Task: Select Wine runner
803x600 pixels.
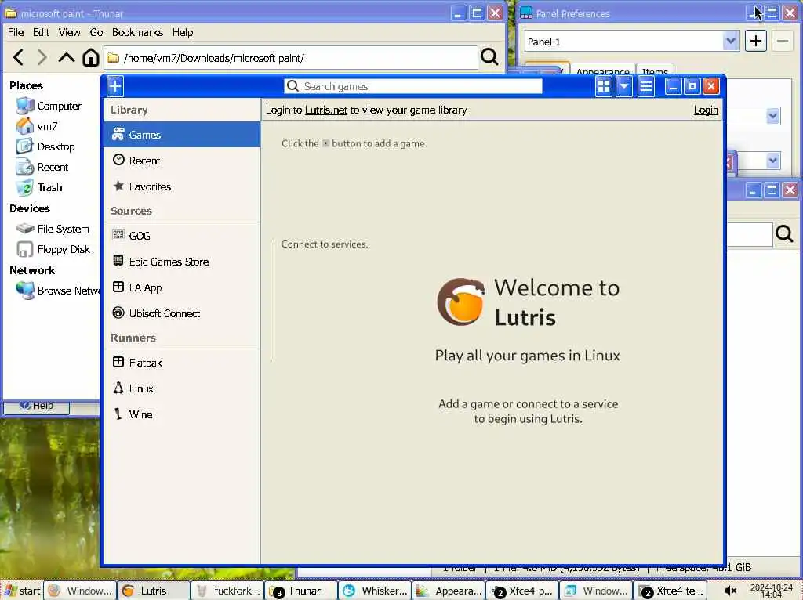Action: tap(182, 414)
